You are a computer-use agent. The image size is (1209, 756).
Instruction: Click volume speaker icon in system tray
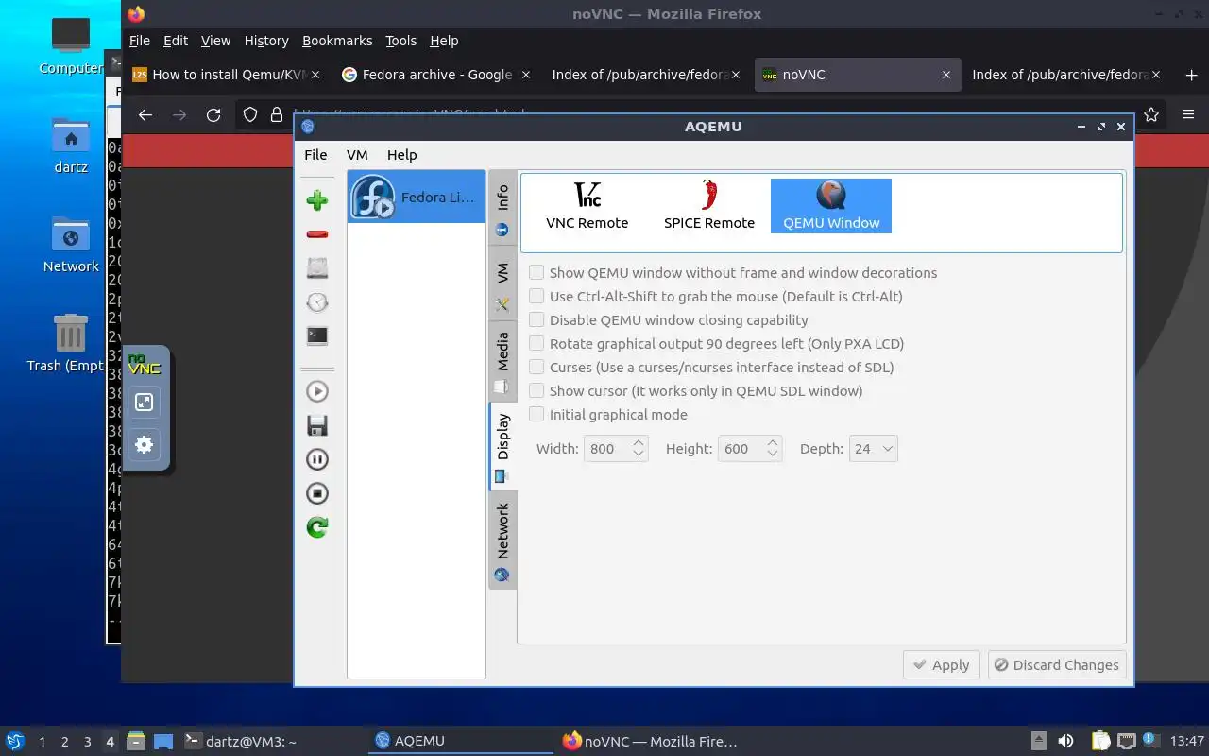(x=1065, y=741)
